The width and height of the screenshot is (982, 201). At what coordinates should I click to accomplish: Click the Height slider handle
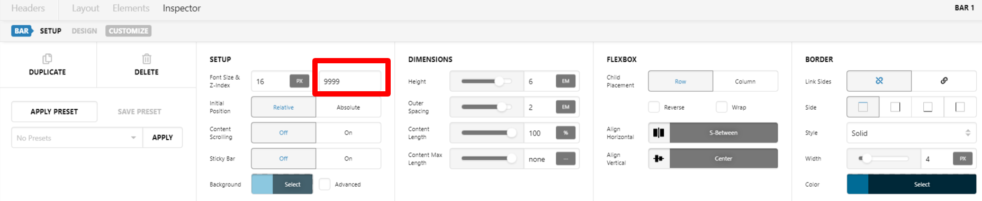click(499, 81)
